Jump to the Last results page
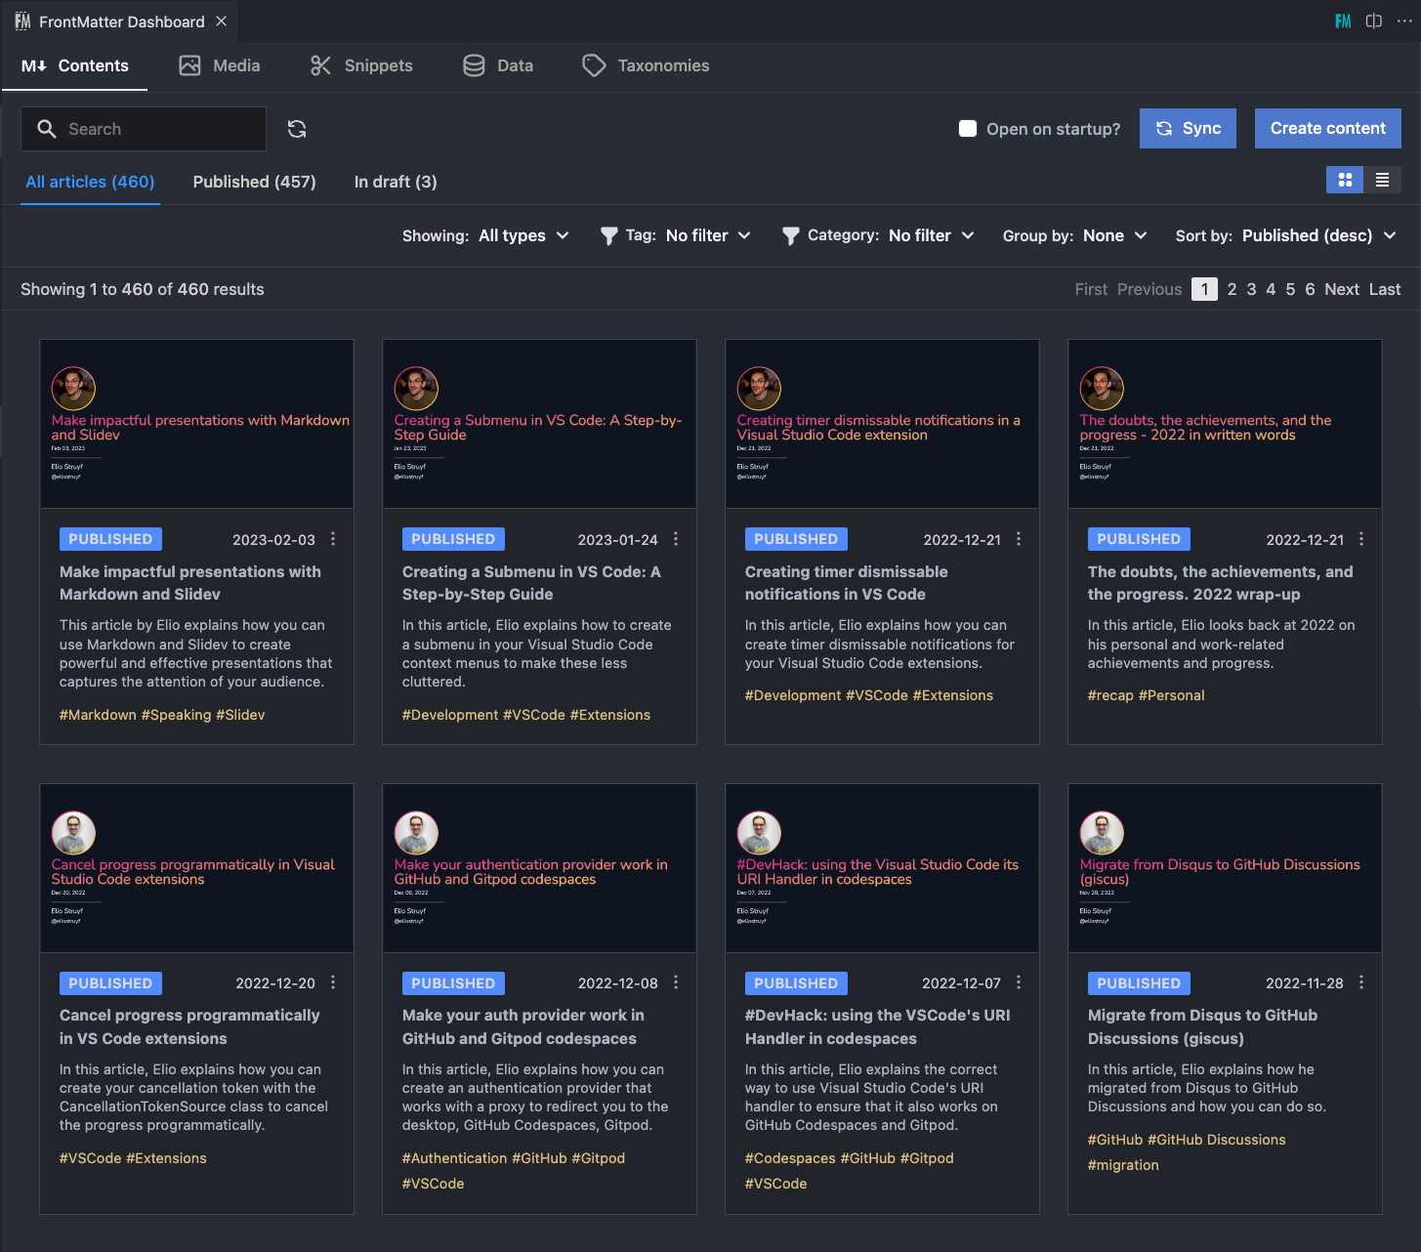The height and width of the screenshot is (1252, 1421). [1385, 289]
